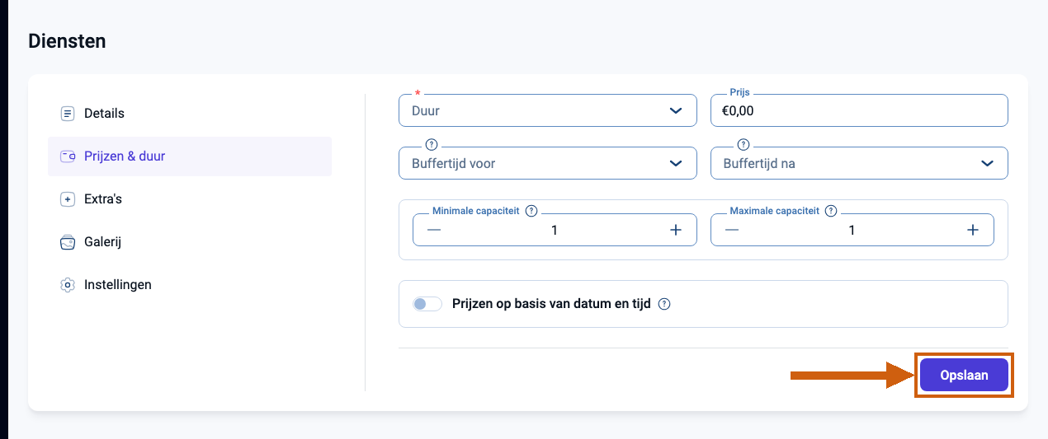The height and width of the screenshot is (439, 1048).
Task: Save with the Opslaan button
Action: pos(964,375)
